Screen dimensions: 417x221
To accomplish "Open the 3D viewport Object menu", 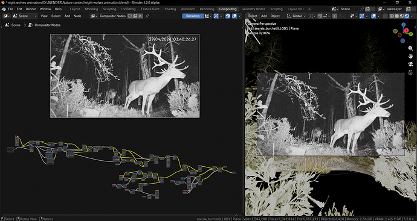I will (x=275, y=16).
